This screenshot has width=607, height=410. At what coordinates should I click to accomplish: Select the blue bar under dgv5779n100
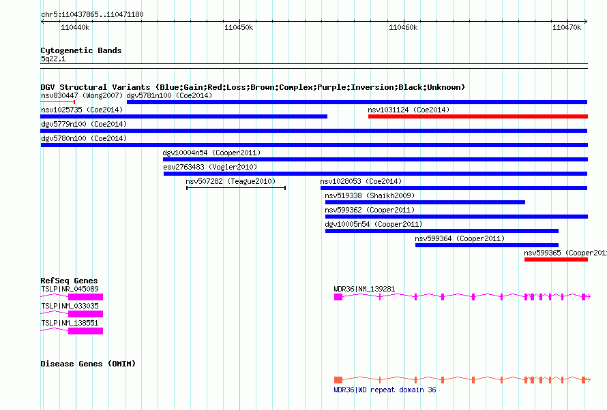[x=314, y=131]
